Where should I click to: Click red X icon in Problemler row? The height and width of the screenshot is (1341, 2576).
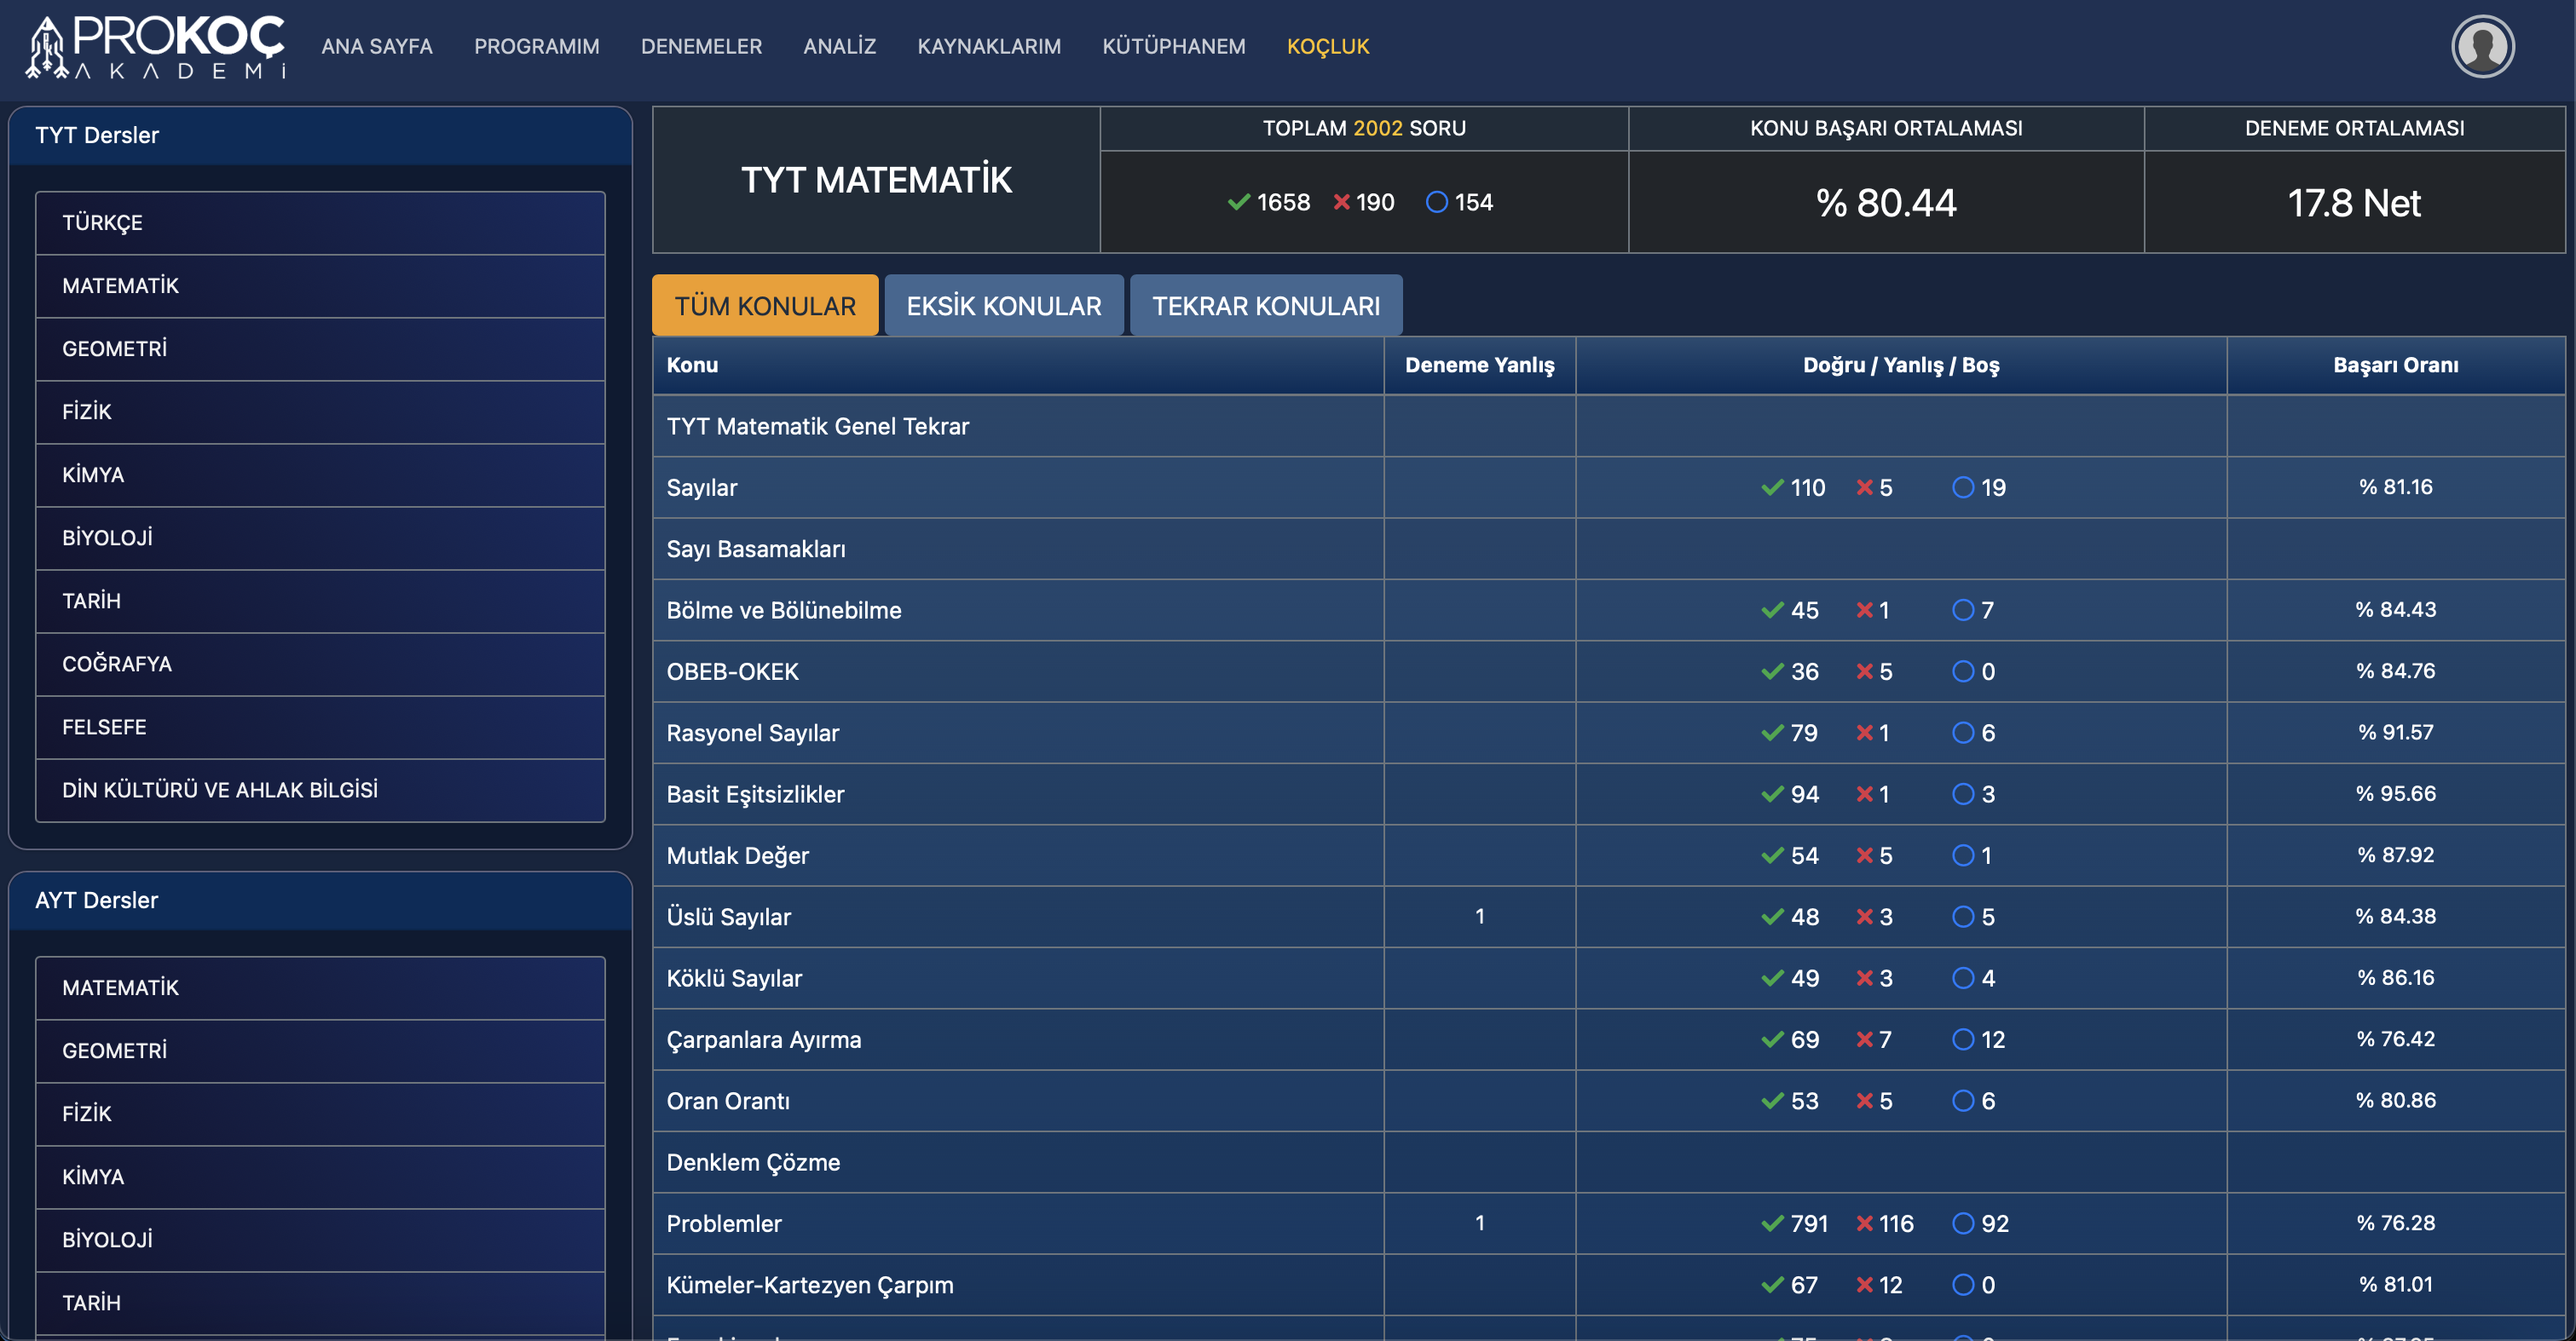tap(1864, 1223)
